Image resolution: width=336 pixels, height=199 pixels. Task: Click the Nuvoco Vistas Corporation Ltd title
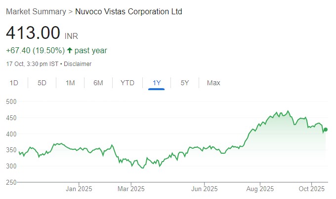(128, 11)
